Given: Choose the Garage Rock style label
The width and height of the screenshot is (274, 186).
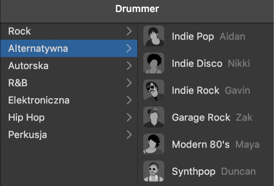Looking at the screenshot, I should tap(201, 118).
